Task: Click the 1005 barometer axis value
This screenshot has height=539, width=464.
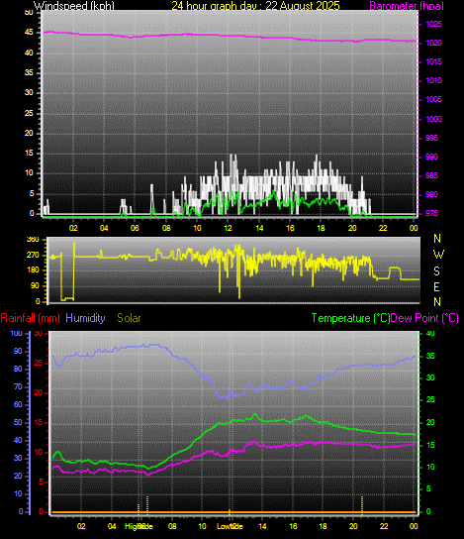Action: (x=433, y=100)
